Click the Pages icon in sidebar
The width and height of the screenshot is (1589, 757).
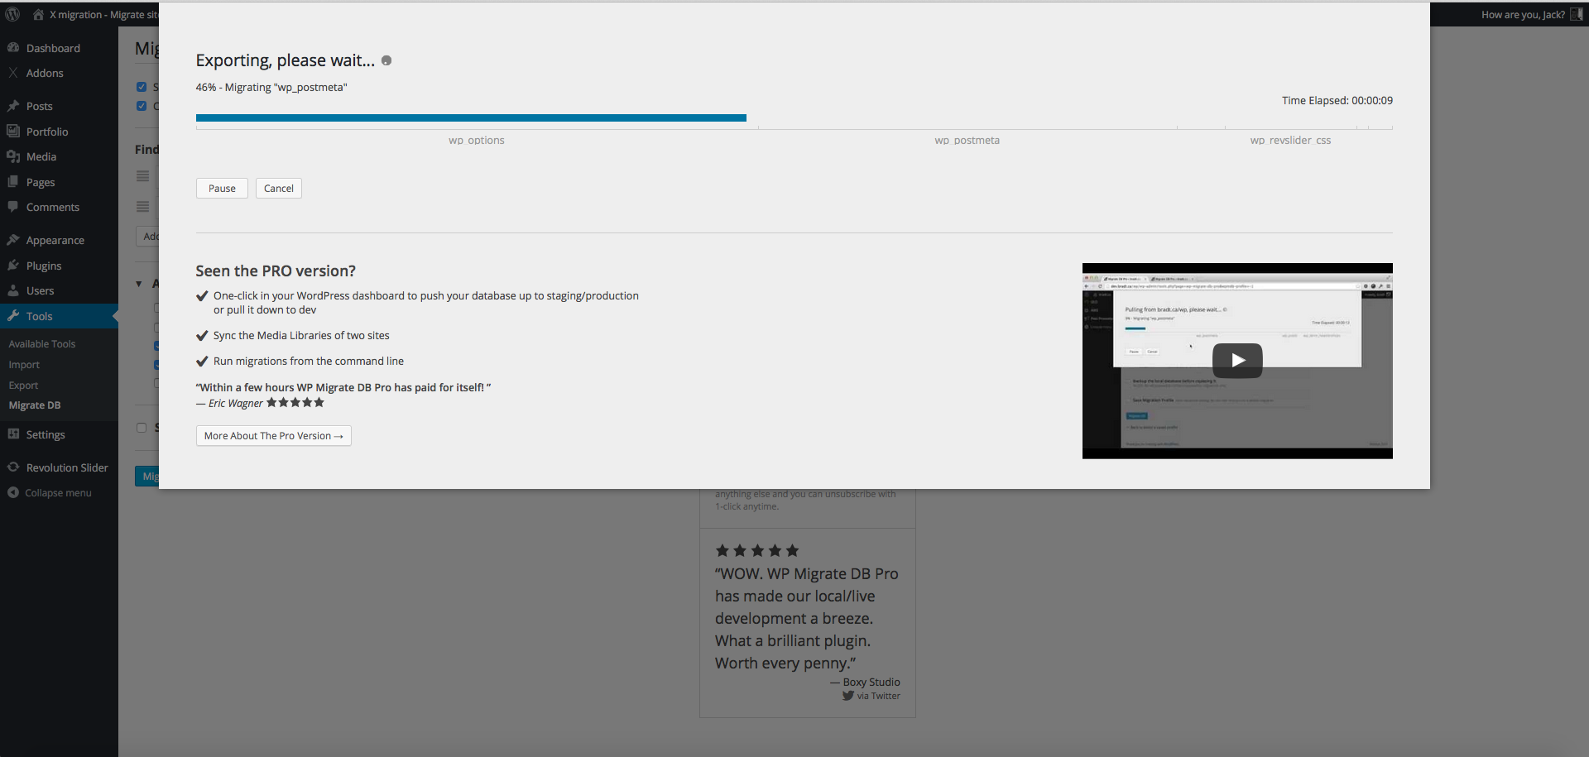point(13,181)
